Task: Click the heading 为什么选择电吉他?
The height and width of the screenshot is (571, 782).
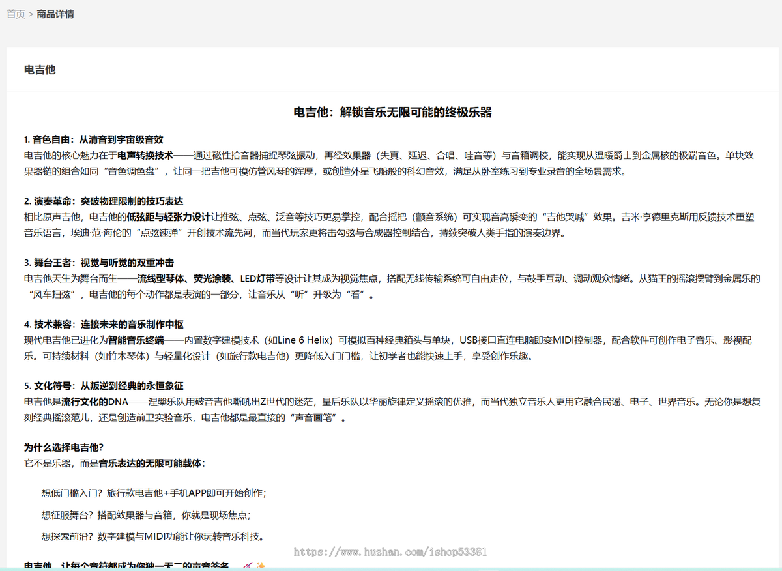Action: pos(64,447)
